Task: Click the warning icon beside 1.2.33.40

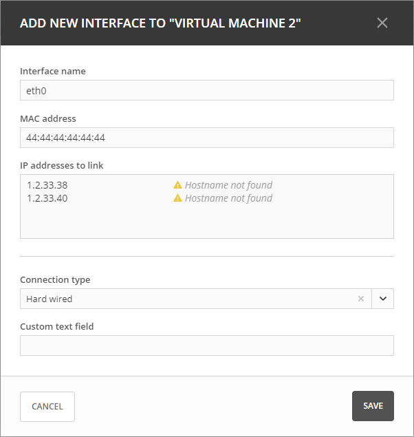Action: tap(177, 198)
